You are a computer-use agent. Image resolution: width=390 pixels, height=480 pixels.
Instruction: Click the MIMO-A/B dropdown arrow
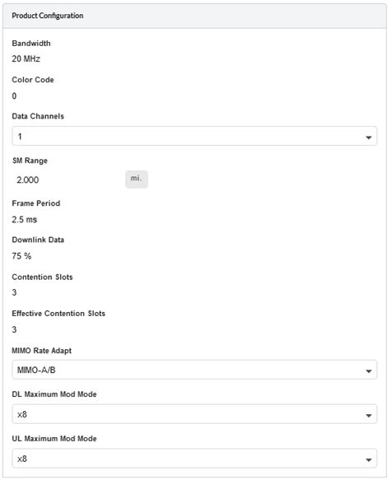tap(369, 371)
